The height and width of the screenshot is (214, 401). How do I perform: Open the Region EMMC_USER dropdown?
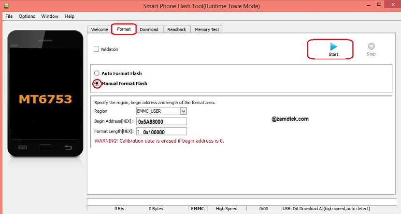[x=184, y=111]
